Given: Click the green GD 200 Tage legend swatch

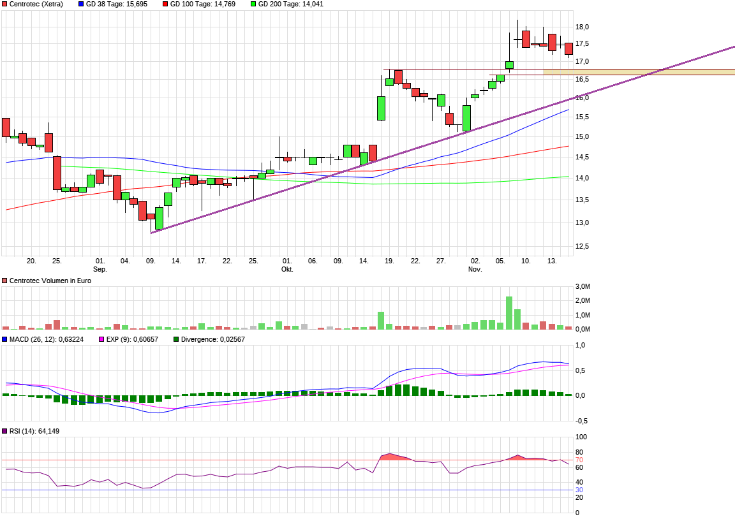Looking at the screenshot, I should click(x=253, y=4).
